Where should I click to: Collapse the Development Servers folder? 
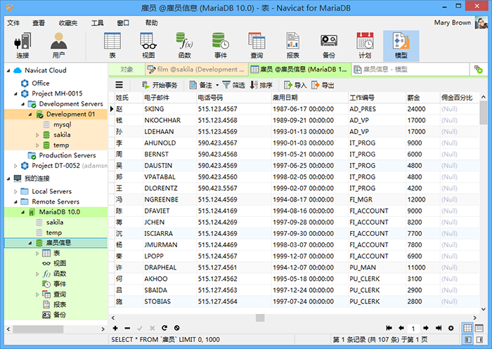(x=22, y=104)
